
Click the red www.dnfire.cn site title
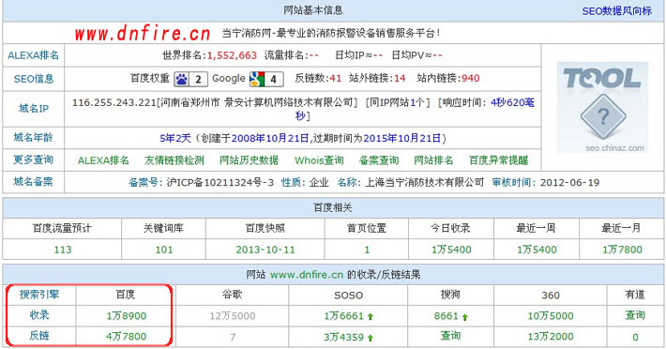[x=143, y=34]
